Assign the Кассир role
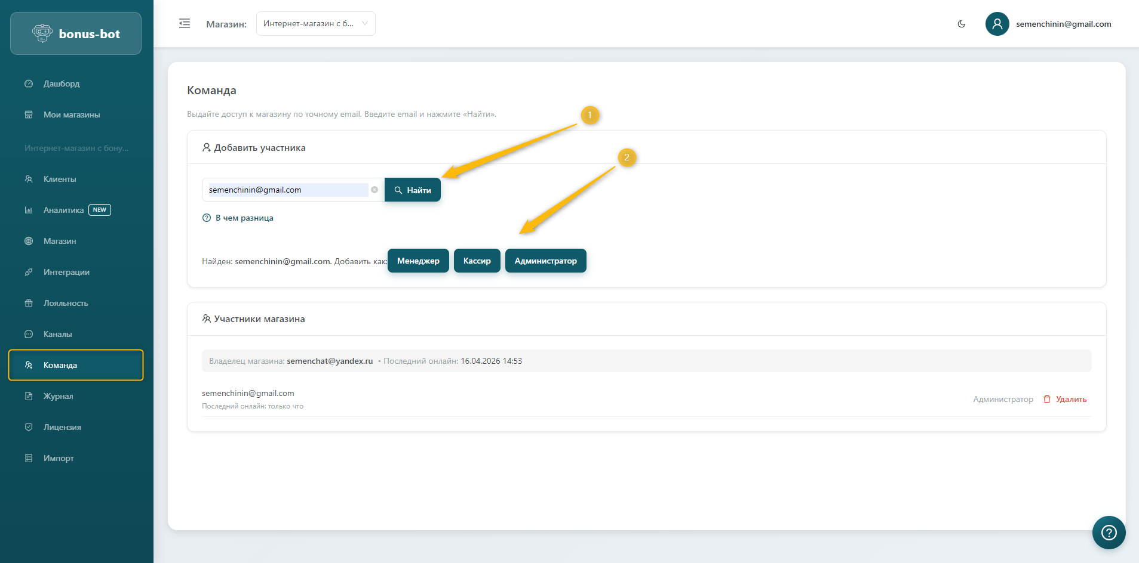Image resolution: width=1139 pixels, height=563 pixels. tap(477, 261)
